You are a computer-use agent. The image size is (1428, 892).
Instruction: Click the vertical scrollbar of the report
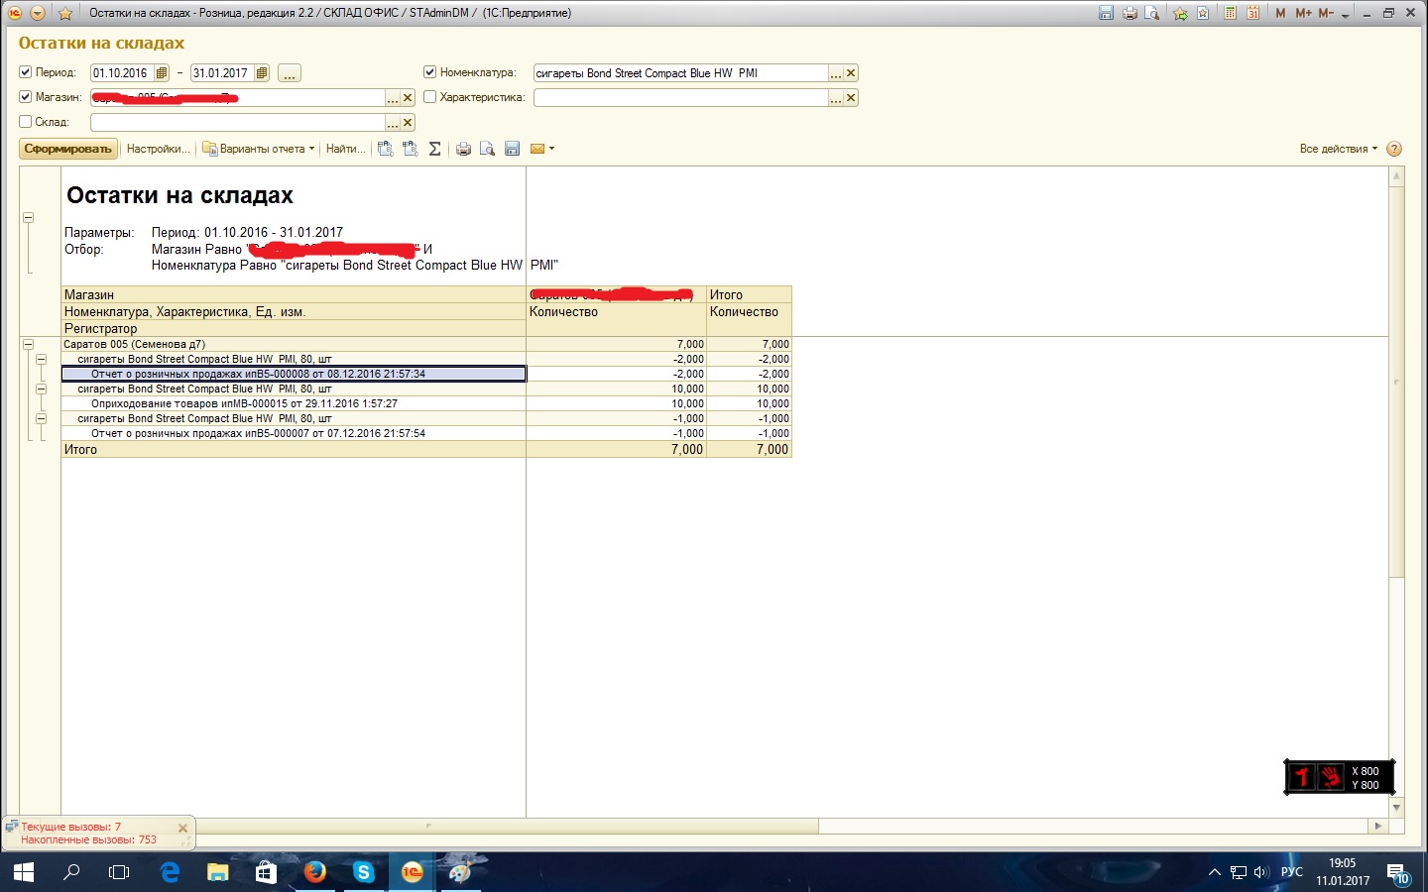1397,382
